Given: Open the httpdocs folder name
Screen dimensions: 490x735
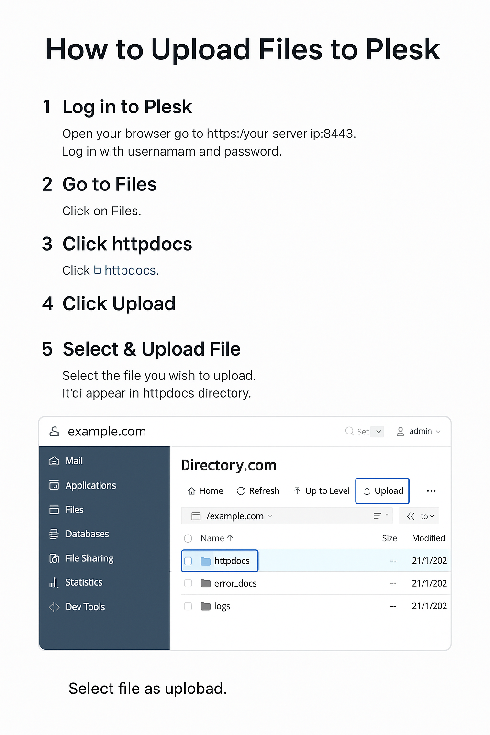Looking at the screenshot, I should (x=232, y=561).
